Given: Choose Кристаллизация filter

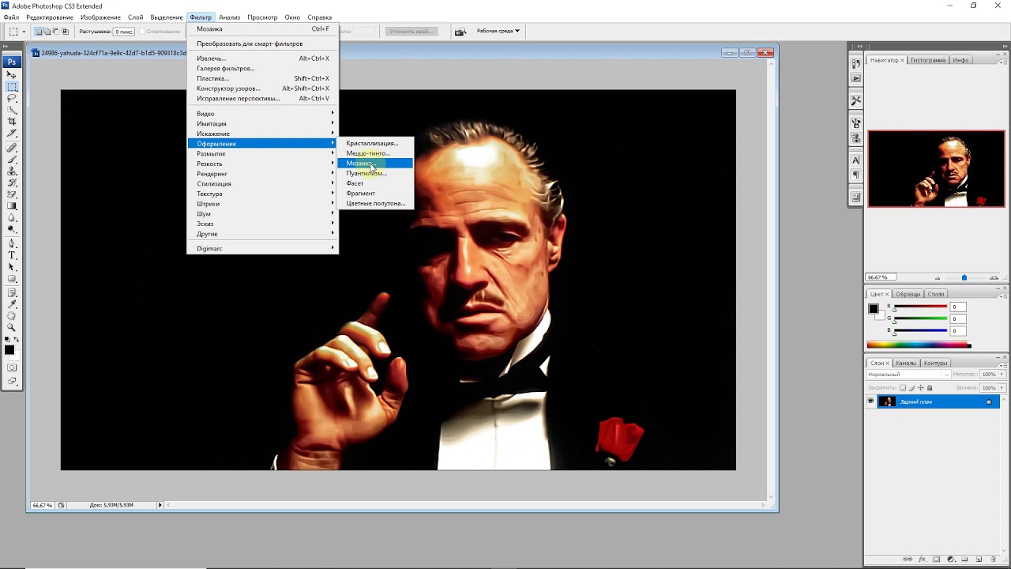Looking at the screenshot, I should coord(374,143).
